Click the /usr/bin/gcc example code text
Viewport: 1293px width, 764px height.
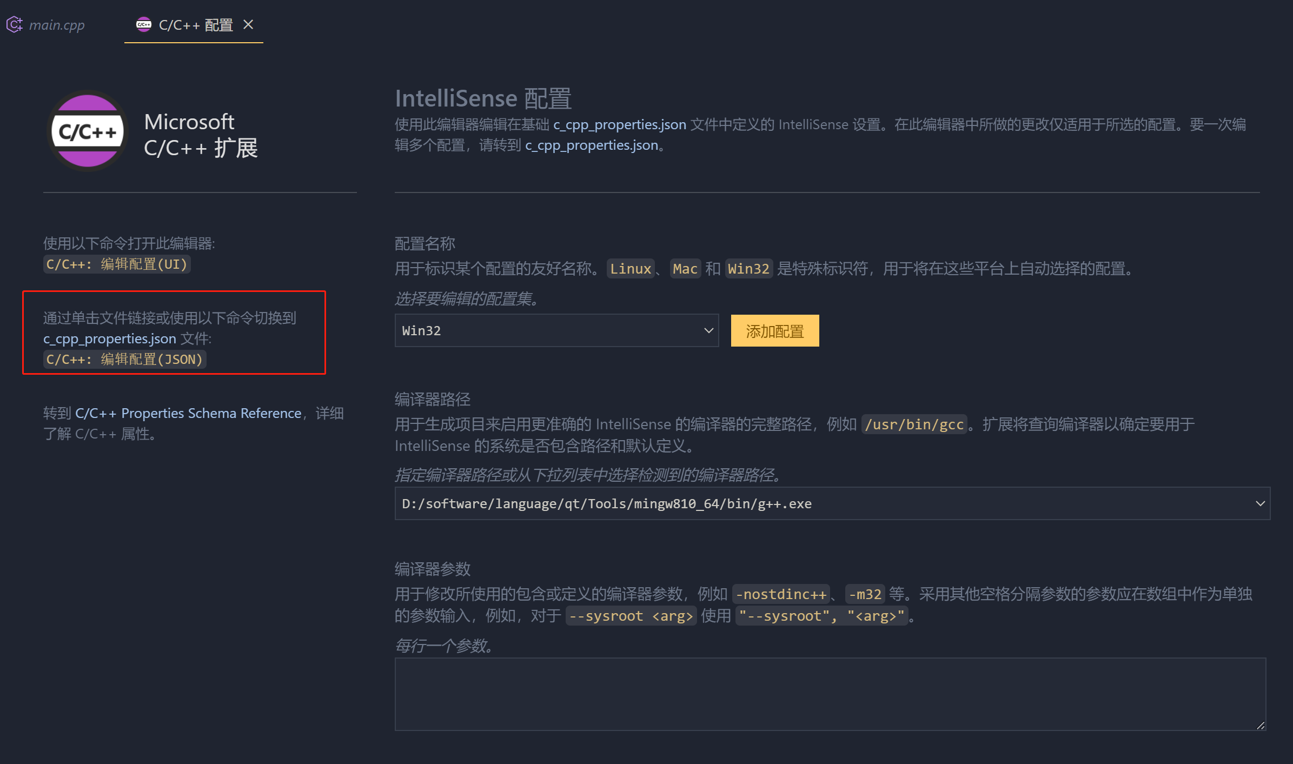914,424
